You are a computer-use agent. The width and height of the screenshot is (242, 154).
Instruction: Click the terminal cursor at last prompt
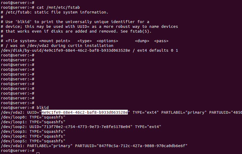coord(38,153)
